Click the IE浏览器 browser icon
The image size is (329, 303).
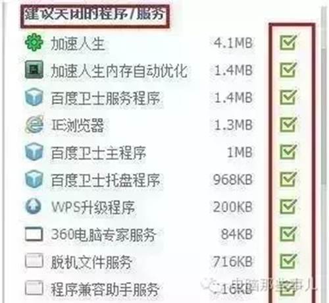coord(34,124)
